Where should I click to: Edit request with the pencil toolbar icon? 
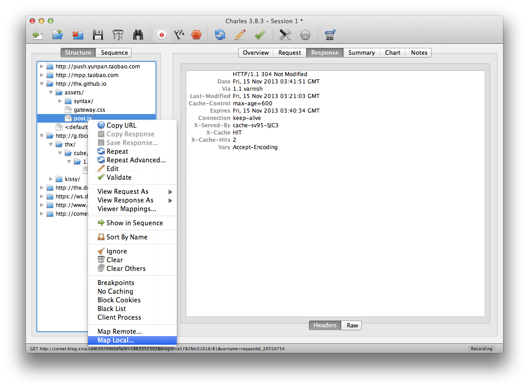pyautogui.click(x=240, y=35)
